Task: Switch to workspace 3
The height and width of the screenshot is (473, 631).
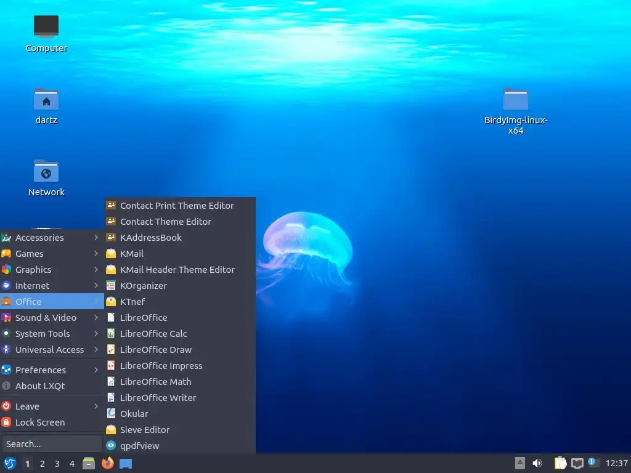Action: (57, 464)
